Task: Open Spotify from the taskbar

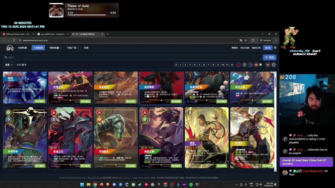Action: pos(191,185)
